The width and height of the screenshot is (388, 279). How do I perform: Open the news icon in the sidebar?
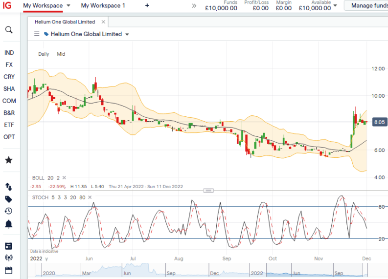[9, 246]
